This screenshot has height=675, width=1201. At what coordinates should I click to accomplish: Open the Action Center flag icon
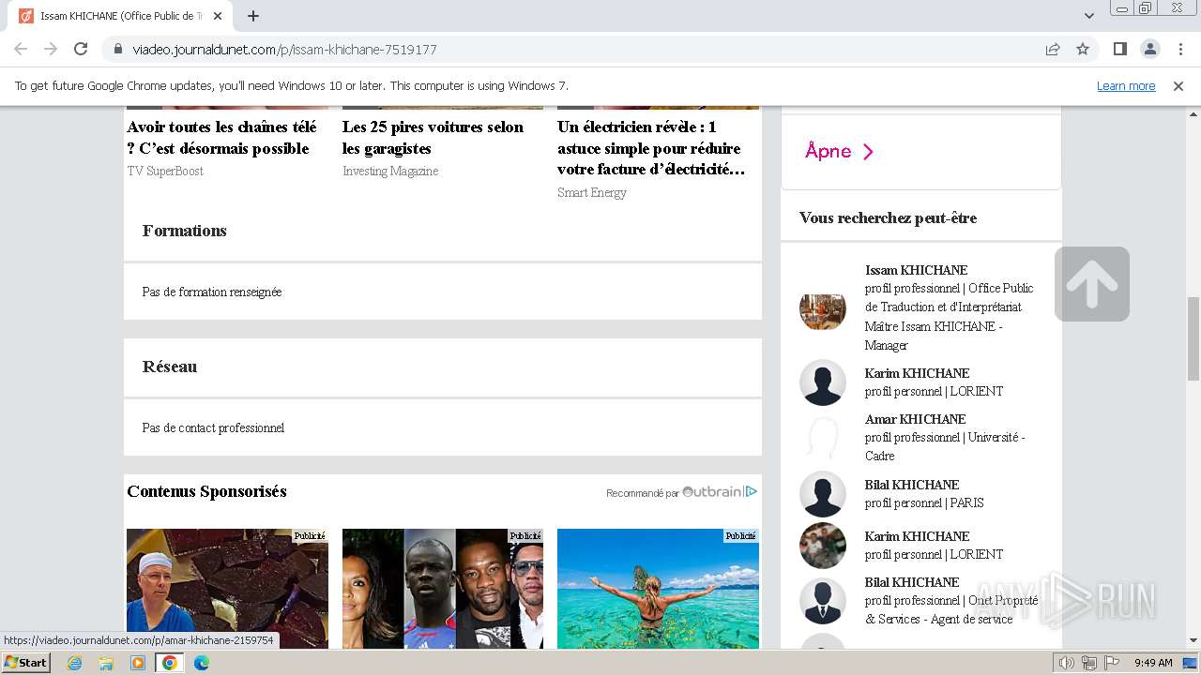pos(1112,663)
